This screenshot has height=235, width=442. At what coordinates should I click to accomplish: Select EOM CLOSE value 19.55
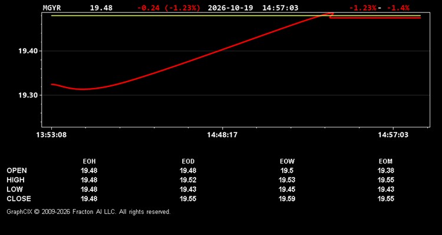pos(385,199)
